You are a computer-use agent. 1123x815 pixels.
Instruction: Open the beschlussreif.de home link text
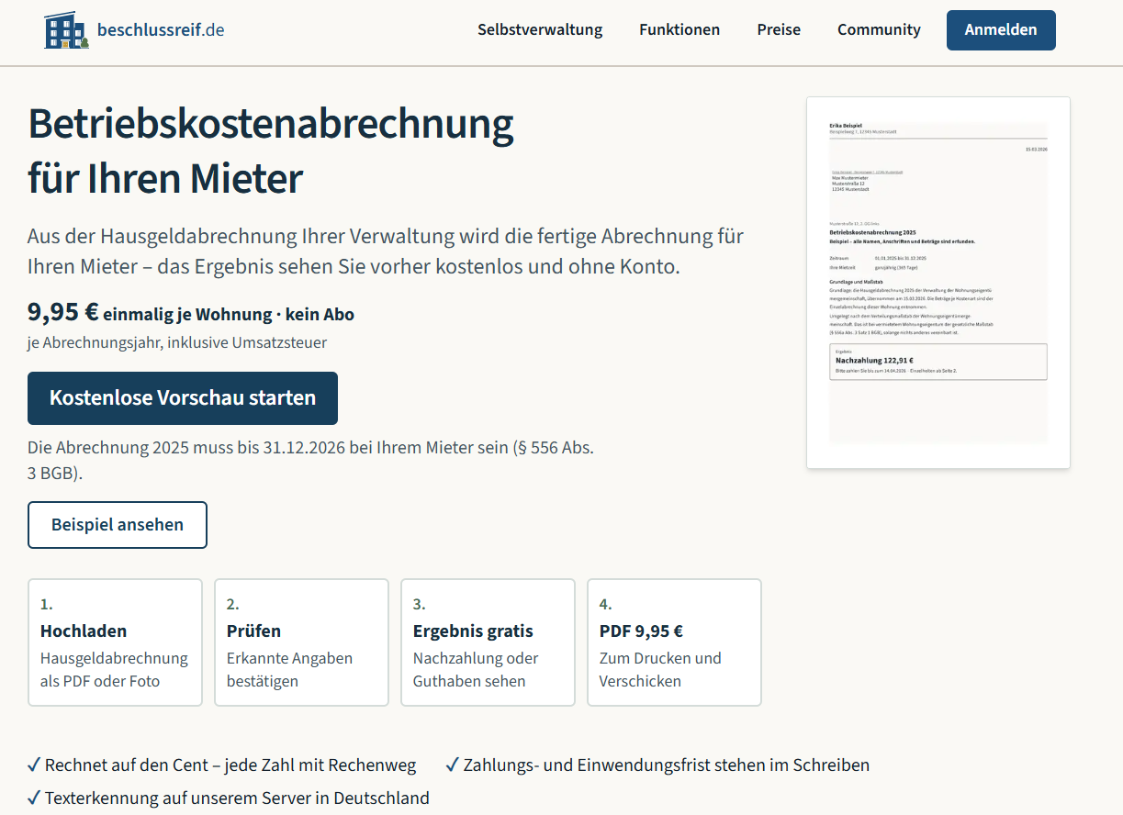coord(160,29)
